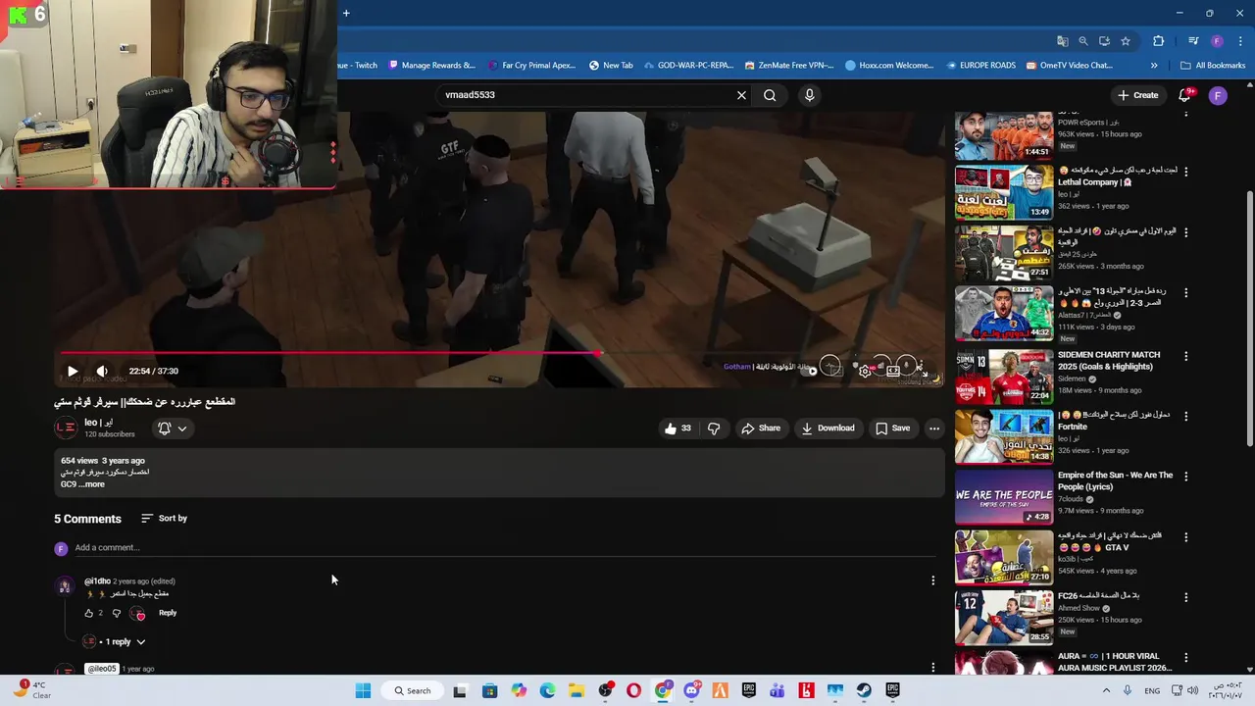
Task: Bookmark this page with star icon
Action: (1126, 41)
